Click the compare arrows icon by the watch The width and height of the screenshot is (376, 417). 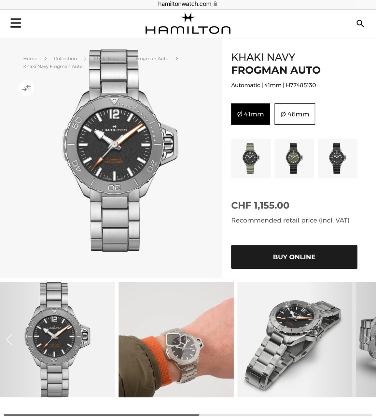26,88
